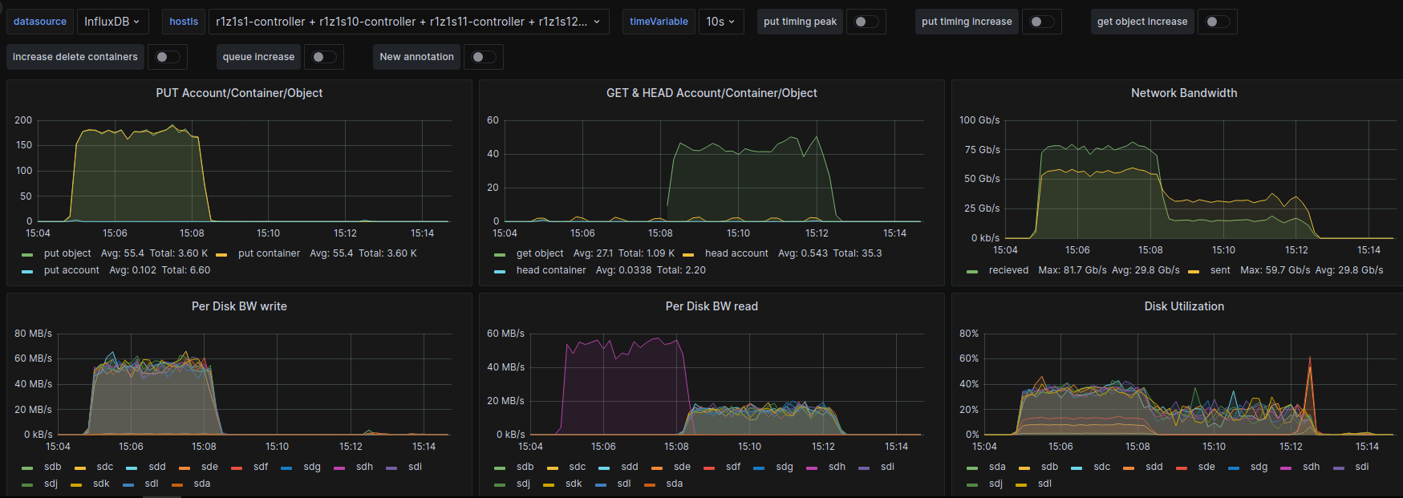
Task: Turn on get object increase annotation
Action: (1216, 22)
